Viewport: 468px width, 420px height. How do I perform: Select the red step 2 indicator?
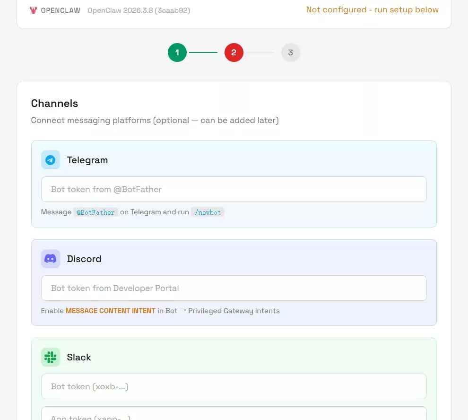pos(234,52)
